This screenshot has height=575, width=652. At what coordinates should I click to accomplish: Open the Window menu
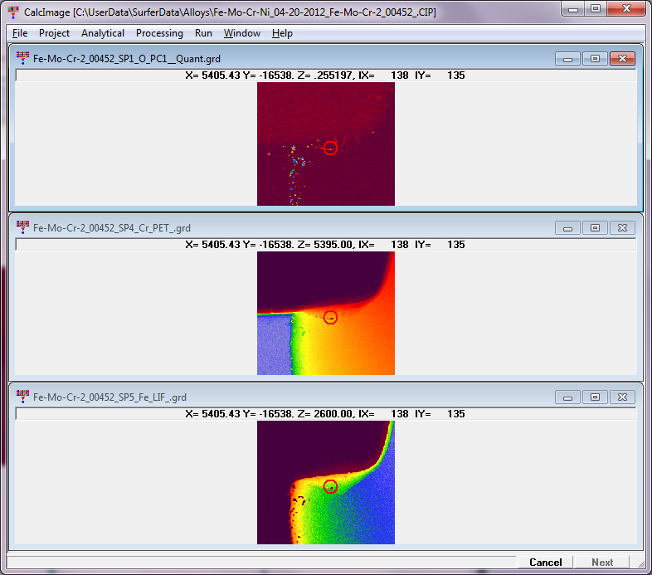(241, 33)
